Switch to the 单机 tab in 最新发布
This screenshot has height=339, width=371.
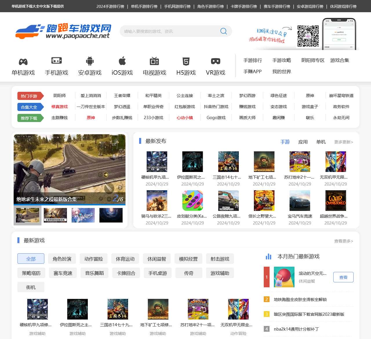pyautogui.click(x=321, y=142)
